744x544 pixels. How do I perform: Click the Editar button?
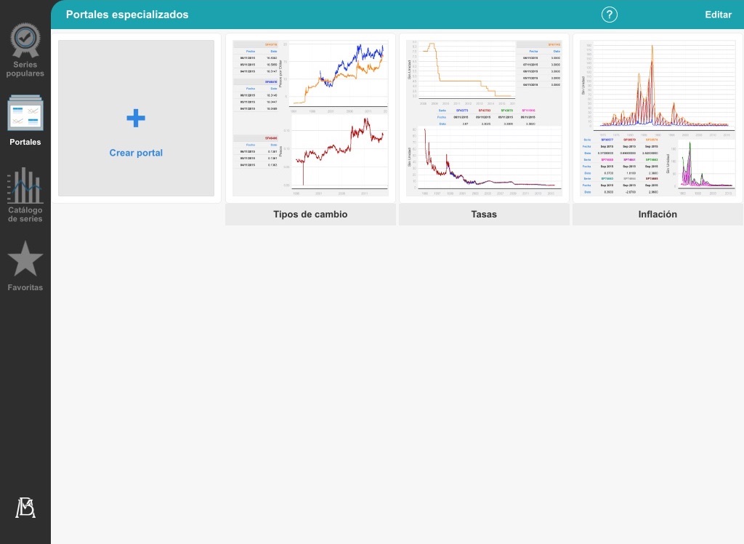718,15
